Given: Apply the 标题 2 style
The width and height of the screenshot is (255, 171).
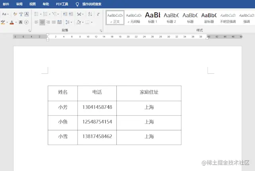Looking at the screenshot, I should tap(171, 18).
